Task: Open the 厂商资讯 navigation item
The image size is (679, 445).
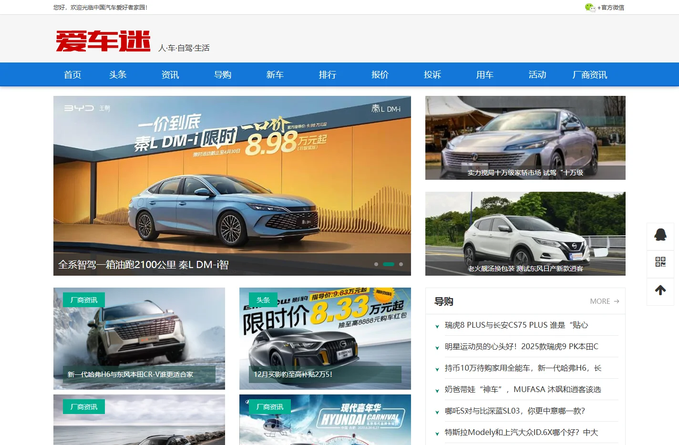Action: click(x=590, y=74)
